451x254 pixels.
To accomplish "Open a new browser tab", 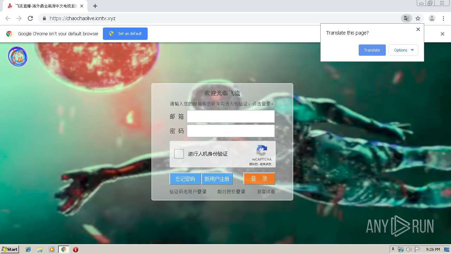I will point(95,6).
